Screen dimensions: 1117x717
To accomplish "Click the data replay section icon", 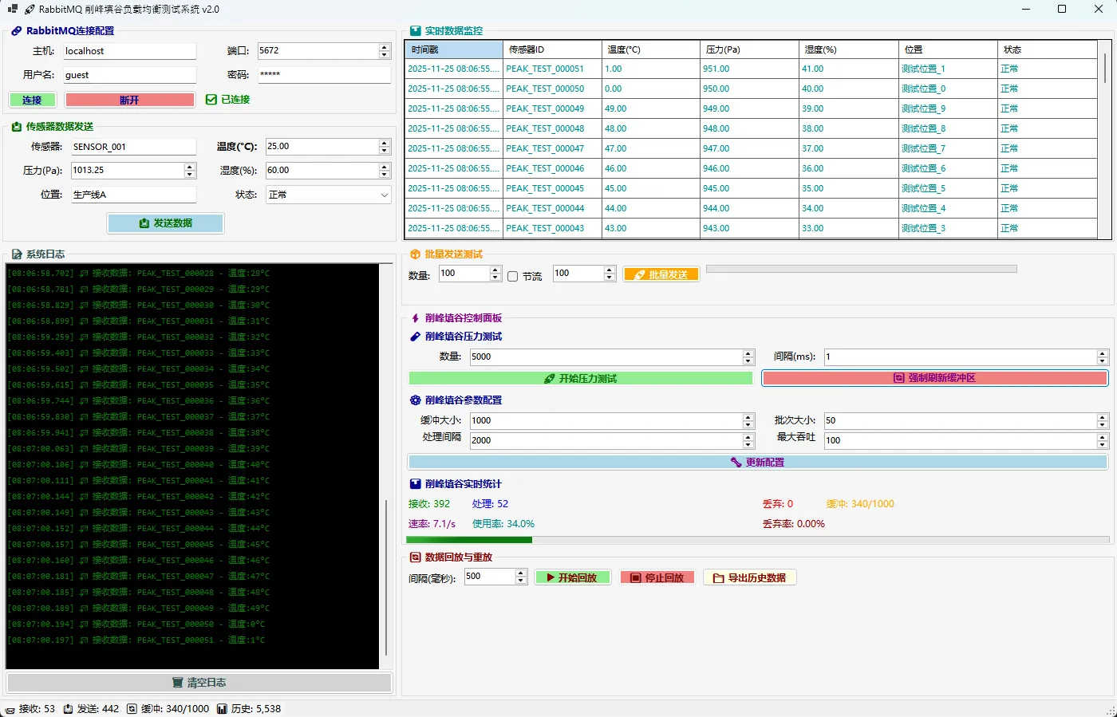I will click(415, 557).
